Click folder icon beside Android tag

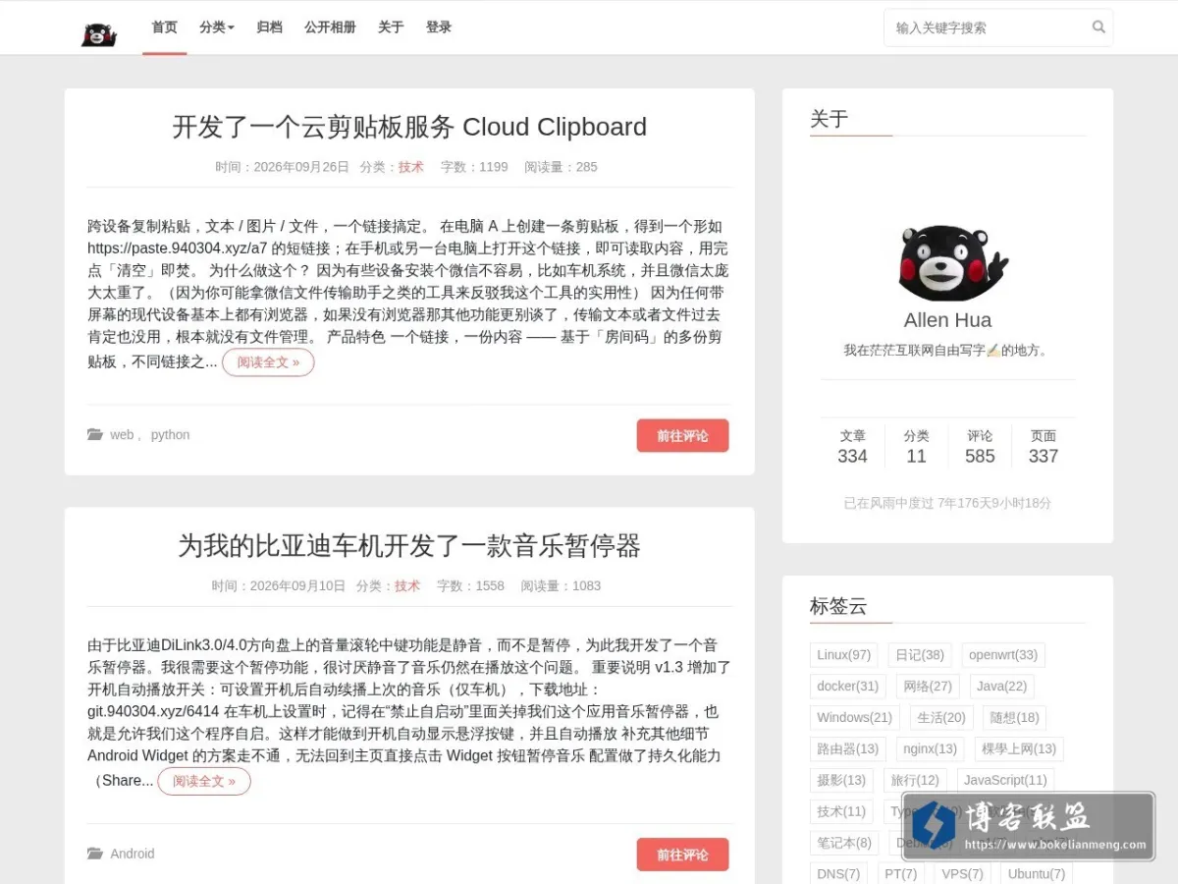point(95,854)
